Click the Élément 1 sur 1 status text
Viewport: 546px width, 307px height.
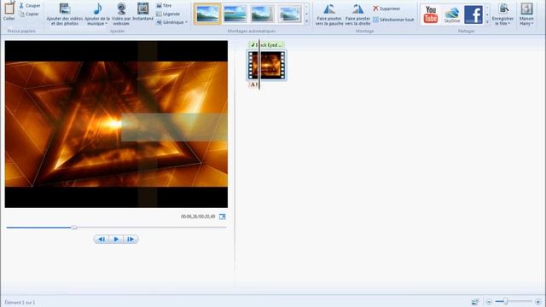(20, 303)
